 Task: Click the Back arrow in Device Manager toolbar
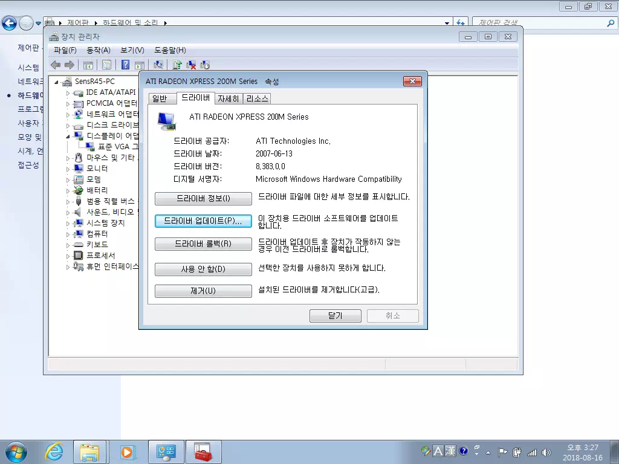pyautogui.click(x=56, y=65)
